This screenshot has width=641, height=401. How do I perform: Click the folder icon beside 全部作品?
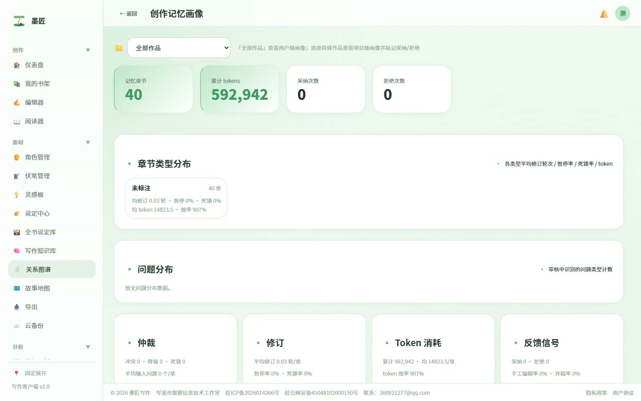[119, 48]
